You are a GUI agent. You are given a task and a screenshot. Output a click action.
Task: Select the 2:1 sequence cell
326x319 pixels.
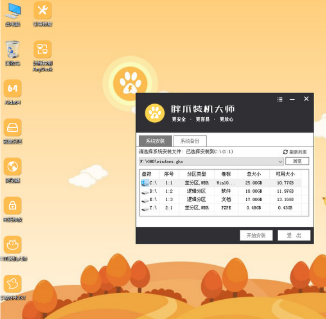(x=169, y=208)
